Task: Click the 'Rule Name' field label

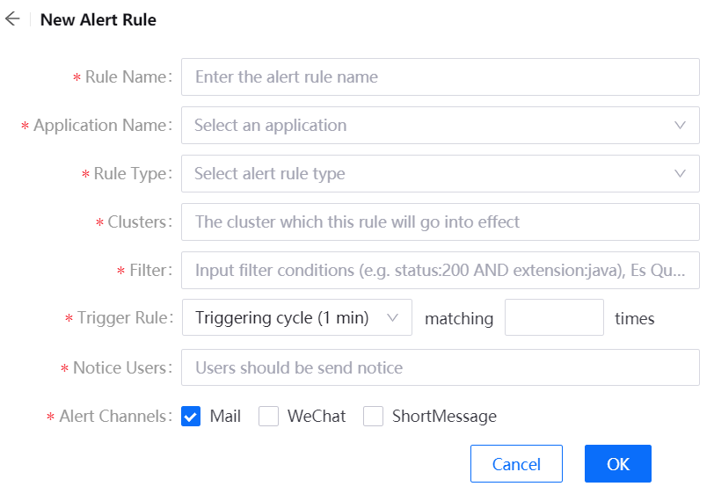Action: tap(125, 77)
